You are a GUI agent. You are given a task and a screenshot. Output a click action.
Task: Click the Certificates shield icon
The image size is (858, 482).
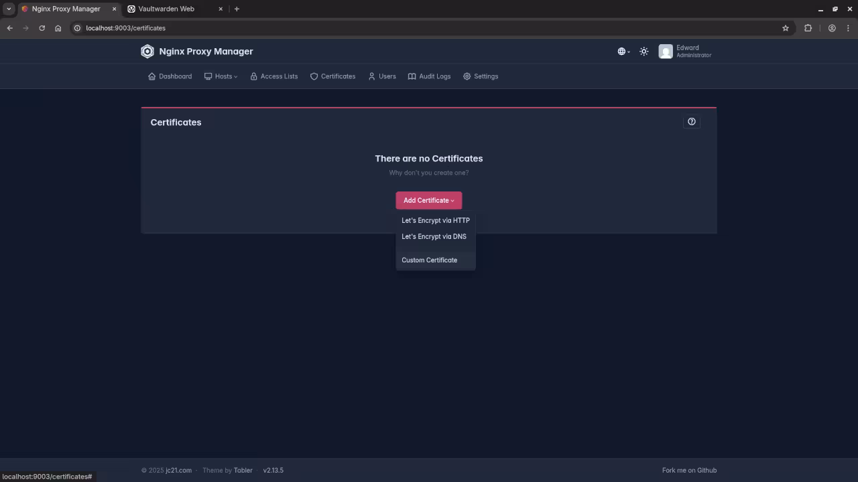tap(314, 76)
